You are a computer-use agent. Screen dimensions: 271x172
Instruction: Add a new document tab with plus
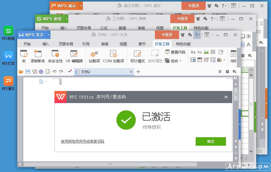[x=138, y=72]
